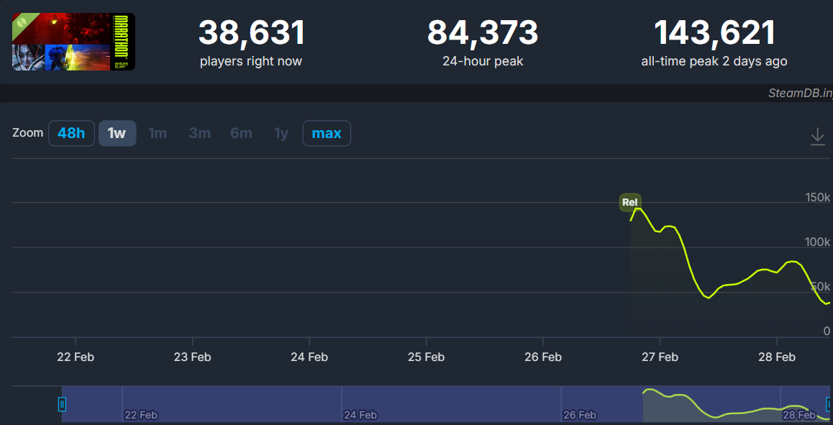
Task: Click the 28 Feb axis label on main chart
Action: 777,357
